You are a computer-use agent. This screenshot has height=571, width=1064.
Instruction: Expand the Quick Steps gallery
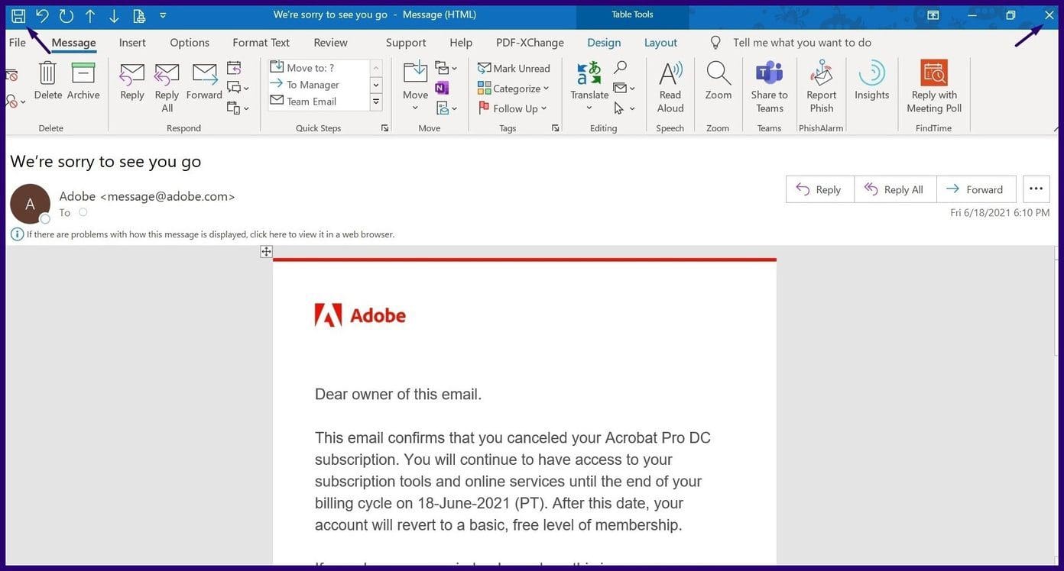[376, 102]
